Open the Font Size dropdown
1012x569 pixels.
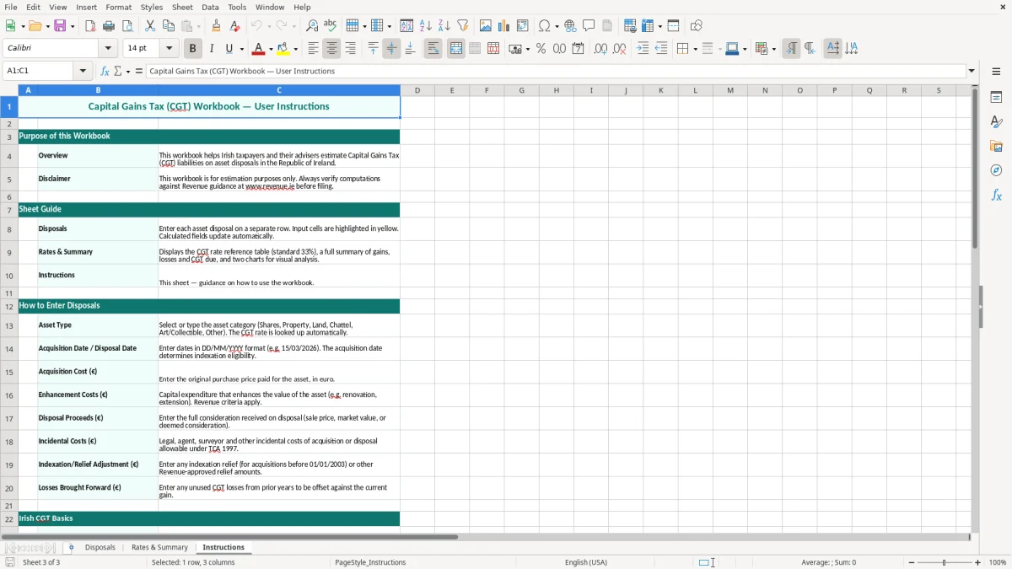170,48
